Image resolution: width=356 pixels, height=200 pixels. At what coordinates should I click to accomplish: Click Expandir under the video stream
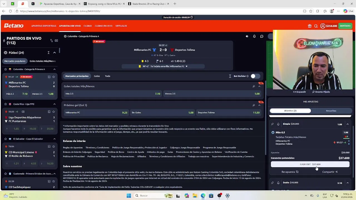point(300,92)
